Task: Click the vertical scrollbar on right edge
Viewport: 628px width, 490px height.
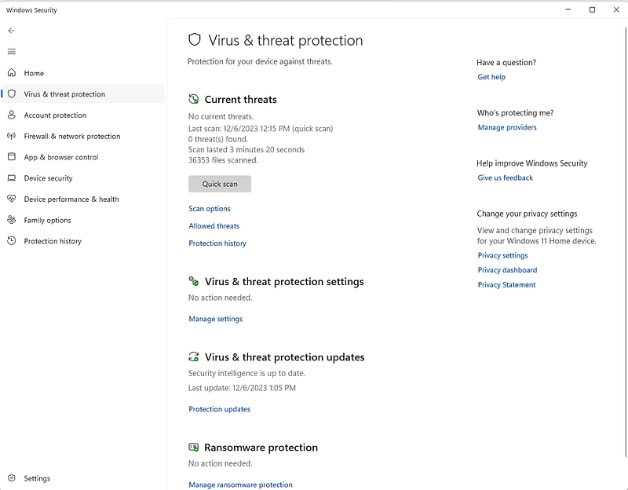Action: pyautogui.click(x=626, y=242)
